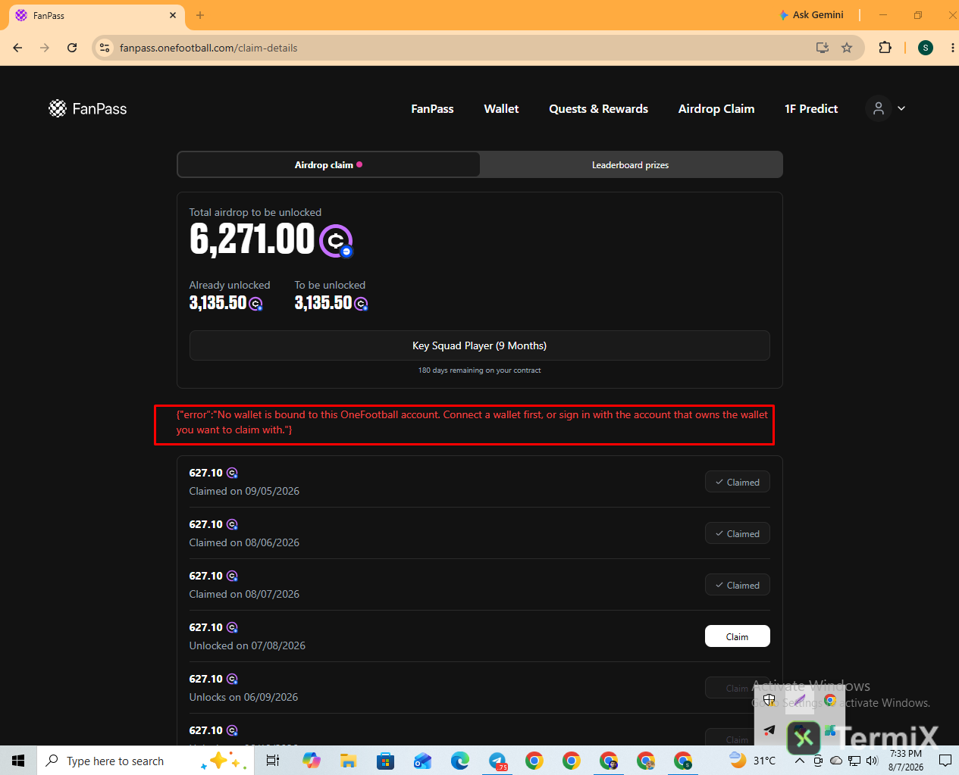Click Claimed button for 09/05/2026 row

(737, 482)
